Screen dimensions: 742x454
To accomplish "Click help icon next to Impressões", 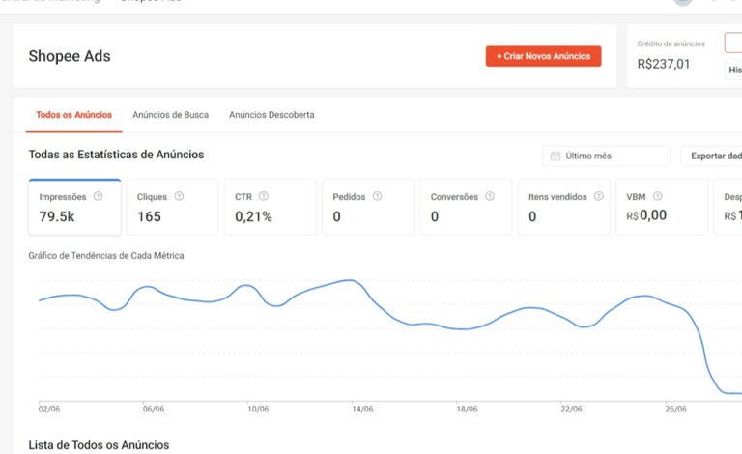I will (98, 196).
